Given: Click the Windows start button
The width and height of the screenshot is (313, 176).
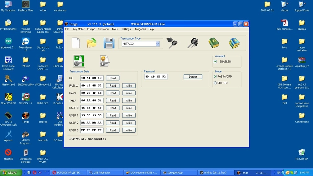Looking at the screenshot, I should click(11, 173).
